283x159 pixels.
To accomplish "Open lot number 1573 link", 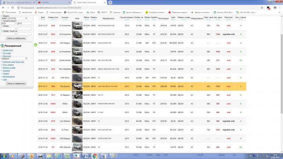I will [53, 95].
